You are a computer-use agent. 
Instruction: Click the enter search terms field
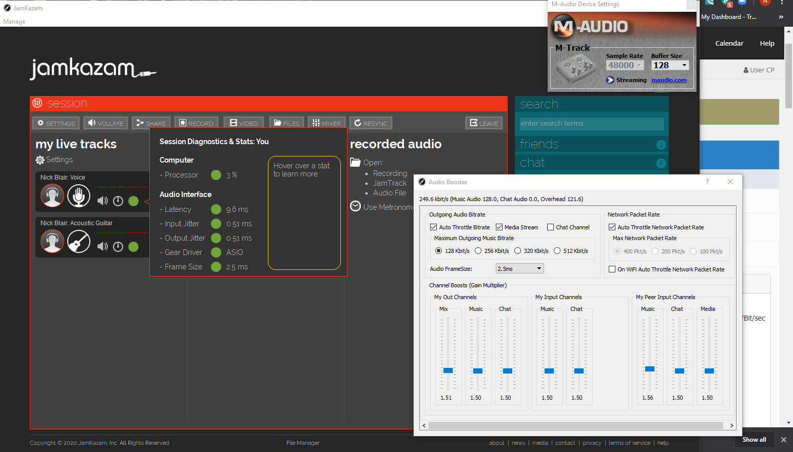click(591, 124)
